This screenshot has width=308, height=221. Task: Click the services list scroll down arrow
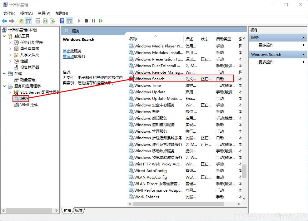pos(244,199)
